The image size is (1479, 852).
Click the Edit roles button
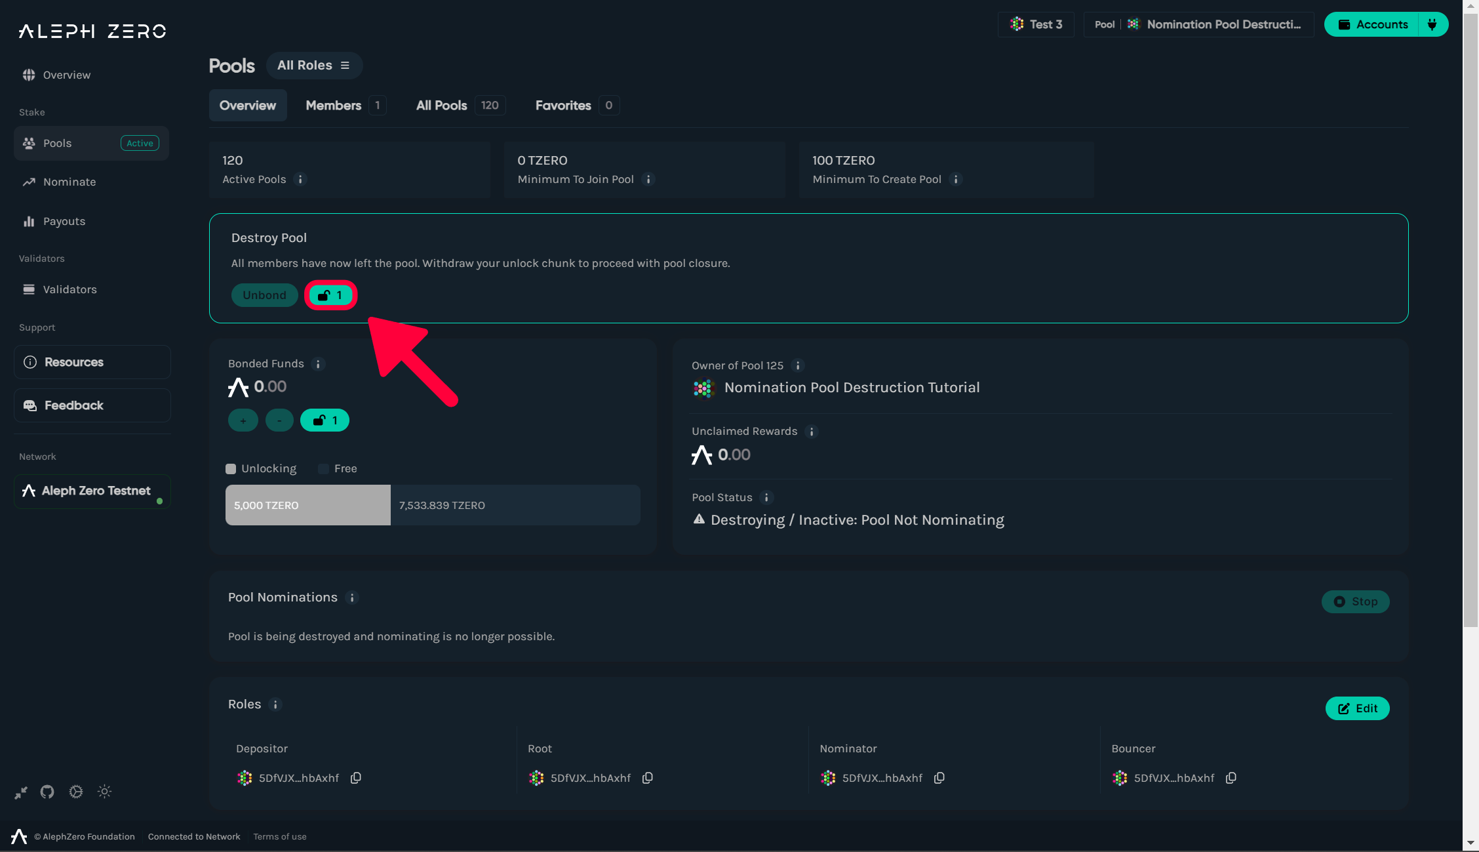1357,708
